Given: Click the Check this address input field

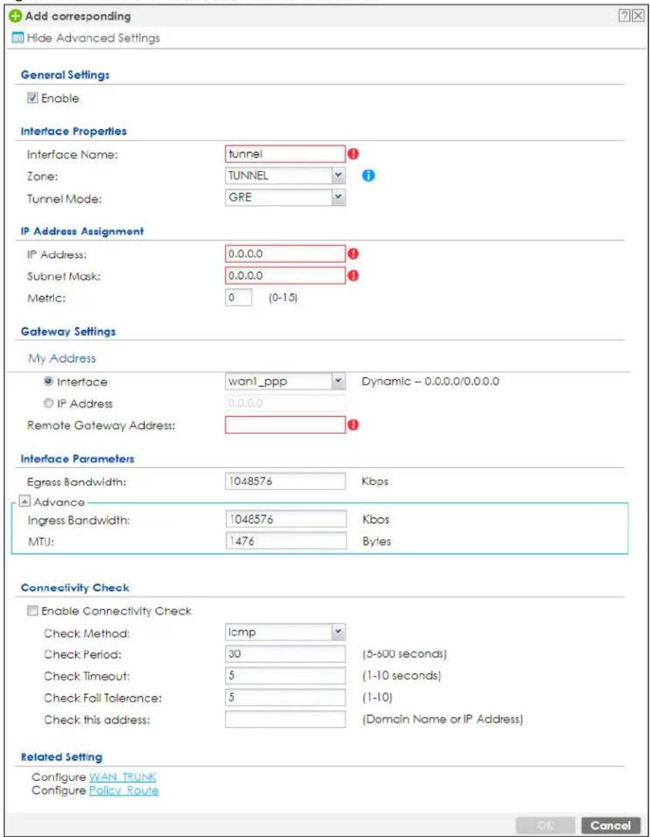Looking at the screenshot, I should (x=285, y=720).
